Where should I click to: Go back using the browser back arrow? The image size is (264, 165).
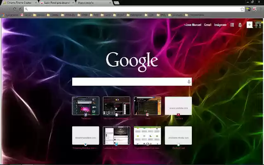click(x=4, y=9)
